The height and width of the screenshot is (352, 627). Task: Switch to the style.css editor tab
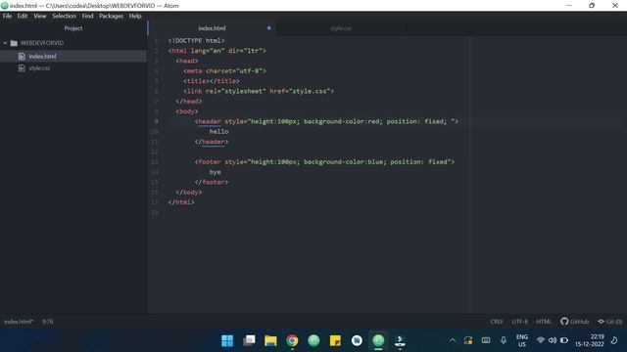341,28
